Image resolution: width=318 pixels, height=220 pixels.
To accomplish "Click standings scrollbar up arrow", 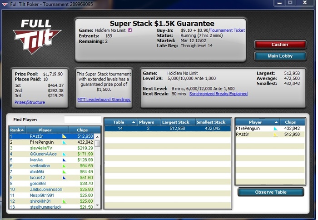I will (x=97, y=136).
